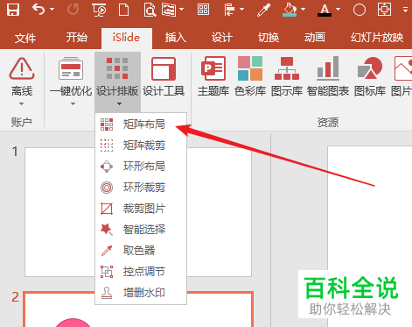Switch to the 开始 tab
Viewport: 412px width, 327px height.
pyautogui.click(x=77, y=38)
